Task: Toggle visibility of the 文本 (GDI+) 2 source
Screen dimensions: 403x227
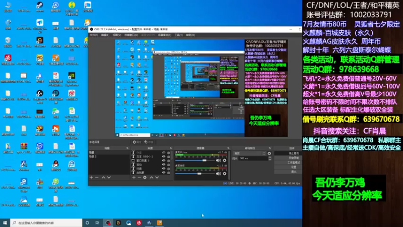Action: pos(163,156)
